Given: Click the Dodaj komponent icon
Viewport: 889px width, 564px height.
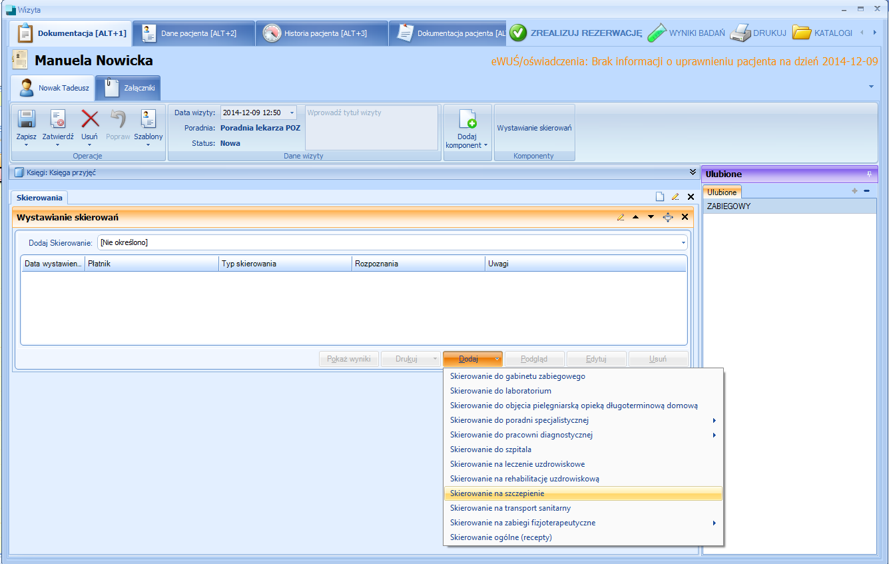Looking at the screenshot, I should pyautogui.click(x=467, y=119).
